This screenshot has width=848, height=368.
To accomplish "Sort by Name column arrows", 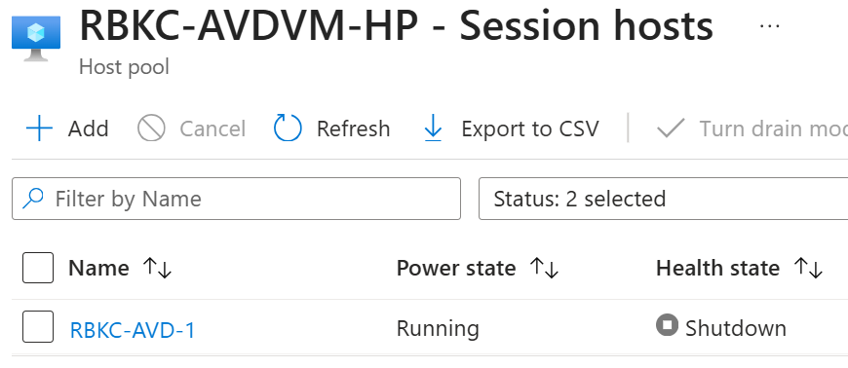I will click(x=157, y=268).
